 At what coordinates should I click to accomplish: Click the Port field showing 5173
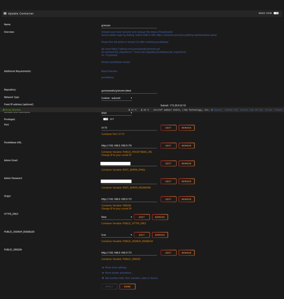tap(129, 128)
